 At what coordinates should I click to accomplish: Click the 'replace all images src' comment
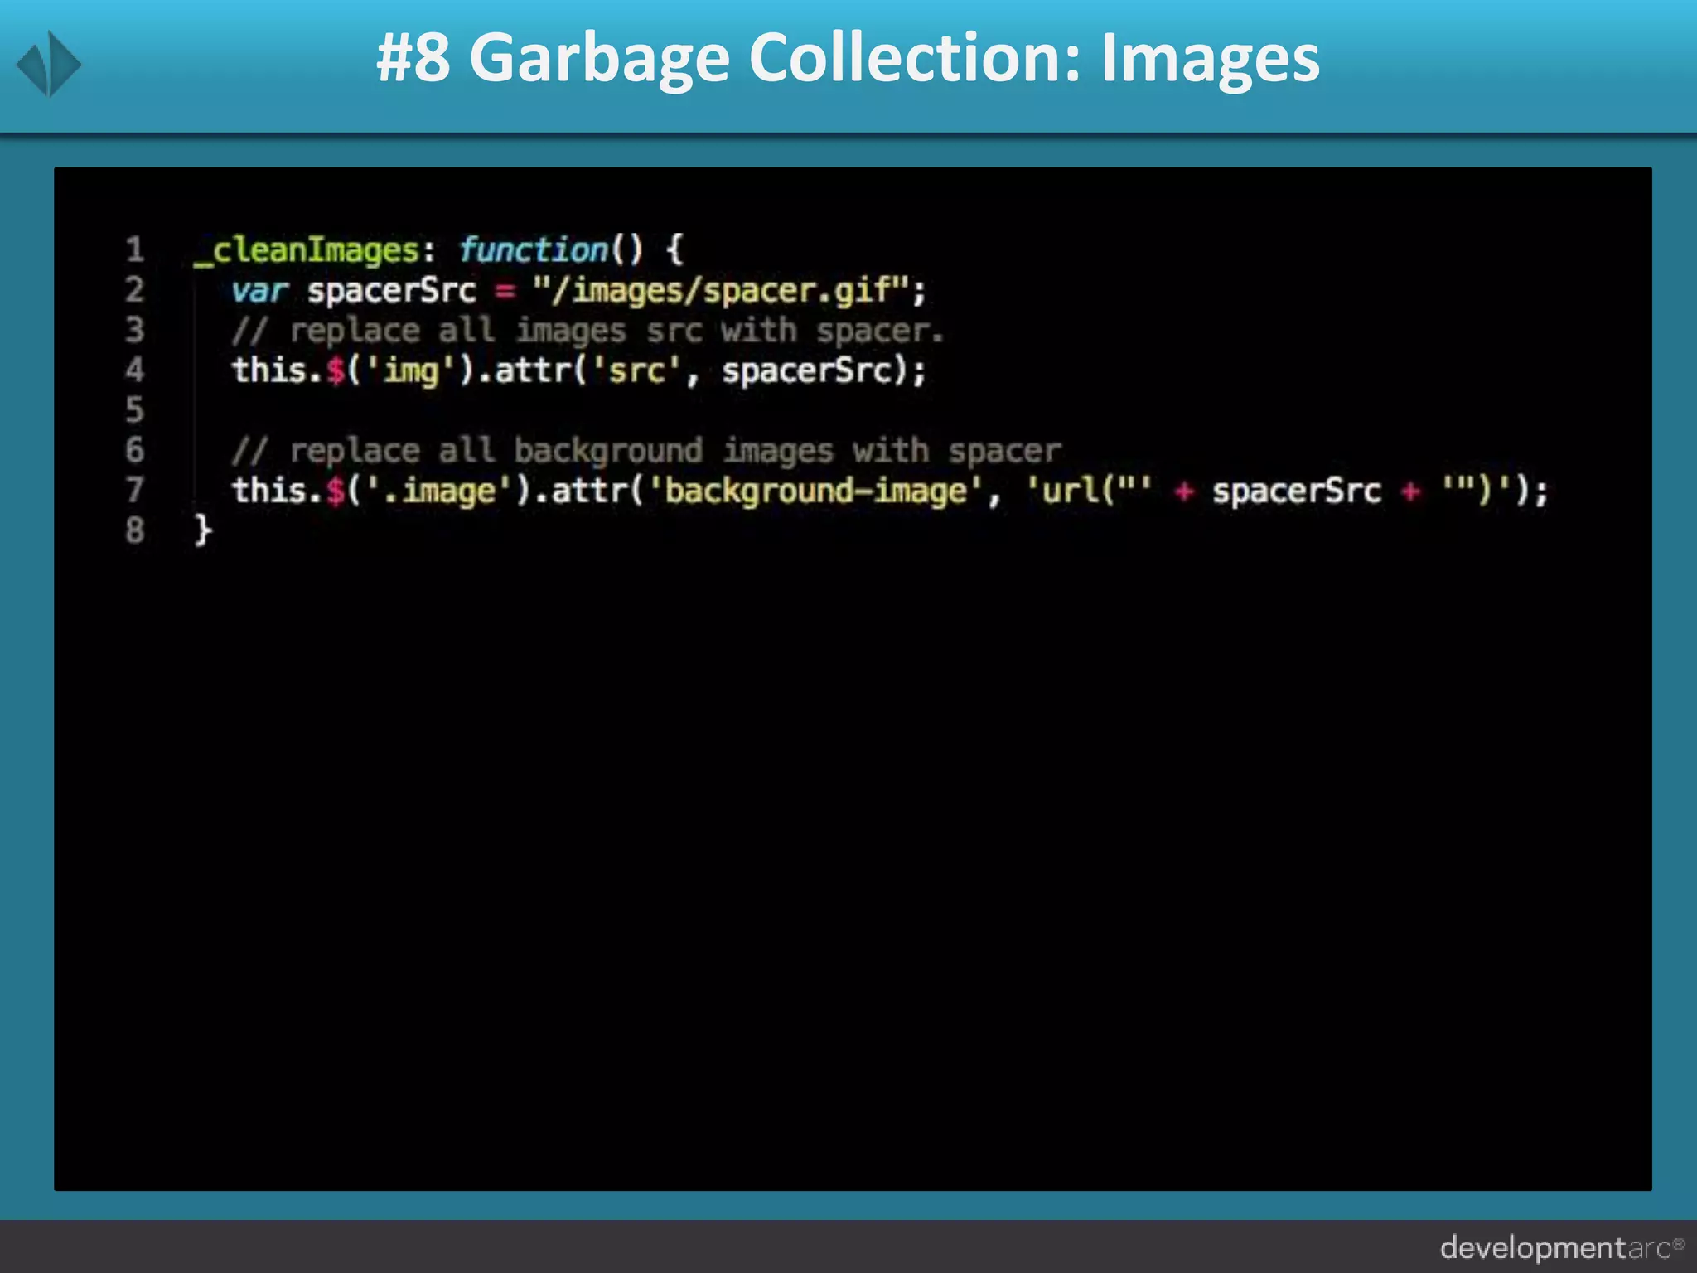(x=587, y=331)
